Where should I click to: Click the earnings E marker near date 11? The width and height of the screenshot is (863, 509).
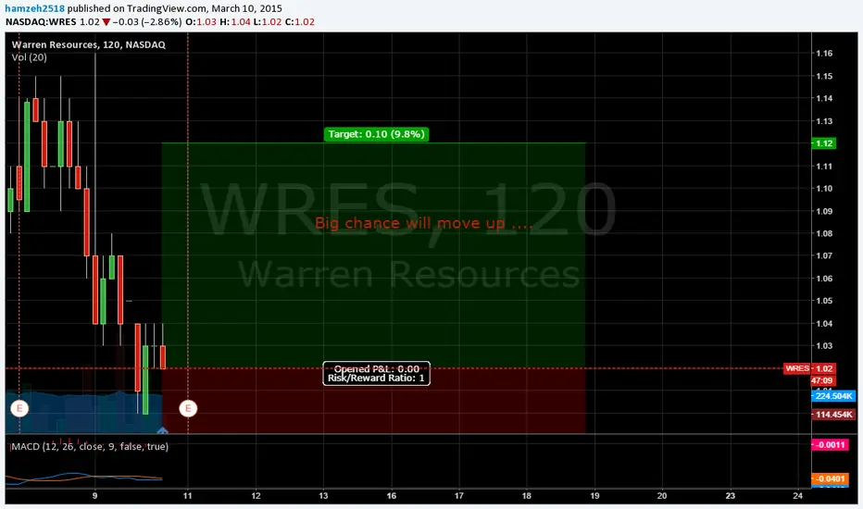pos(188,408)
